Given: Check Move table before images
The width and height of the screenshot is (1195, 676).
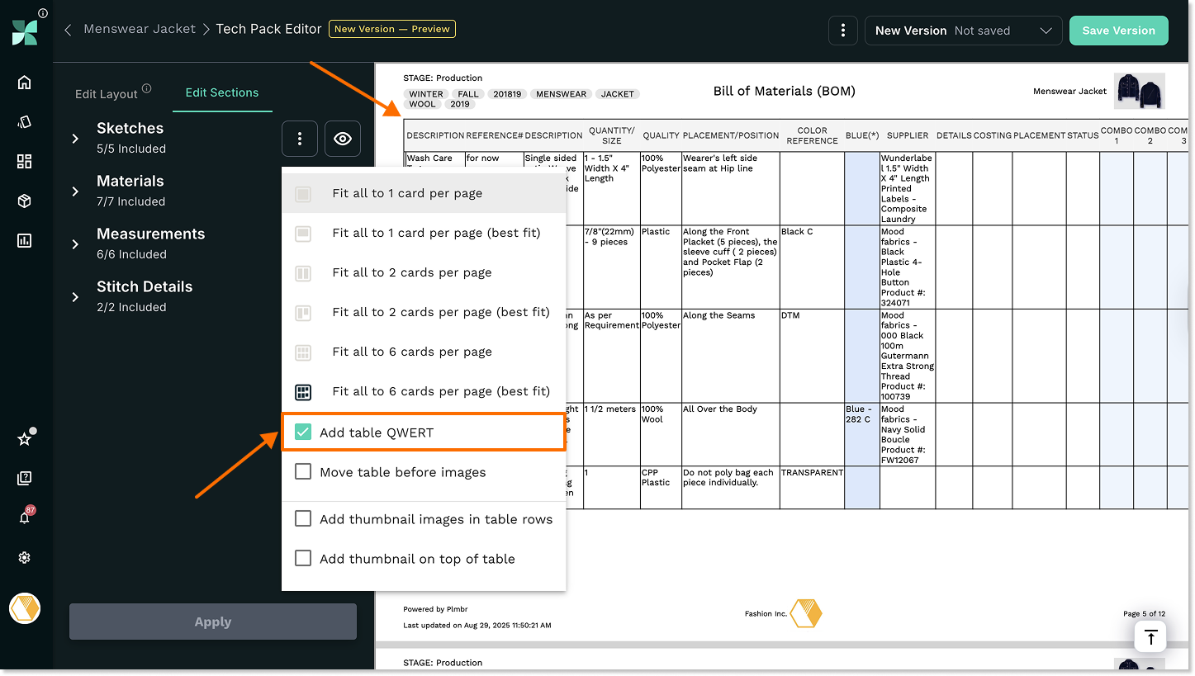Looking at the screenshot, I should 303,472.
